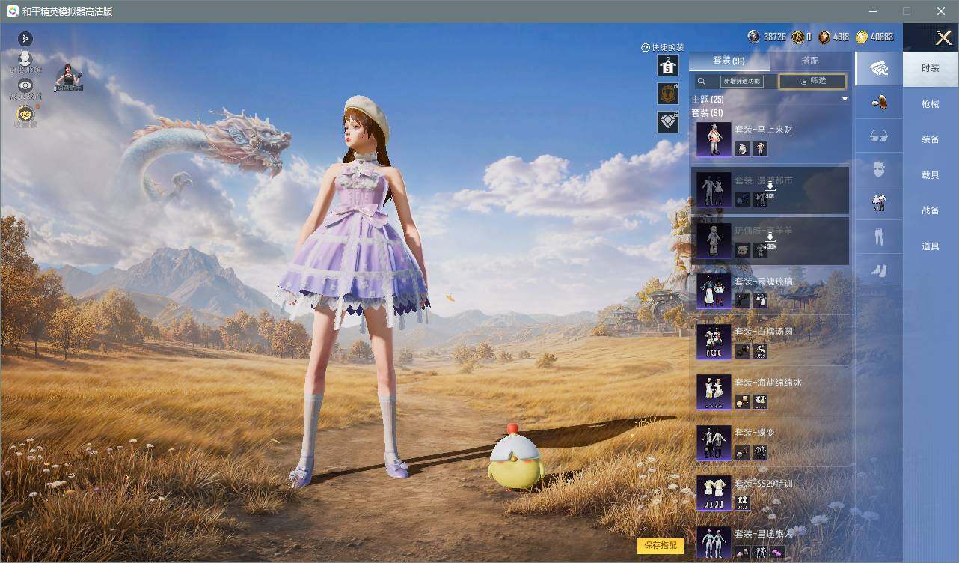Close the wardrobe with the X button
Image resolution: width=959 pixels, height=563 pixels.
point(943,37)
